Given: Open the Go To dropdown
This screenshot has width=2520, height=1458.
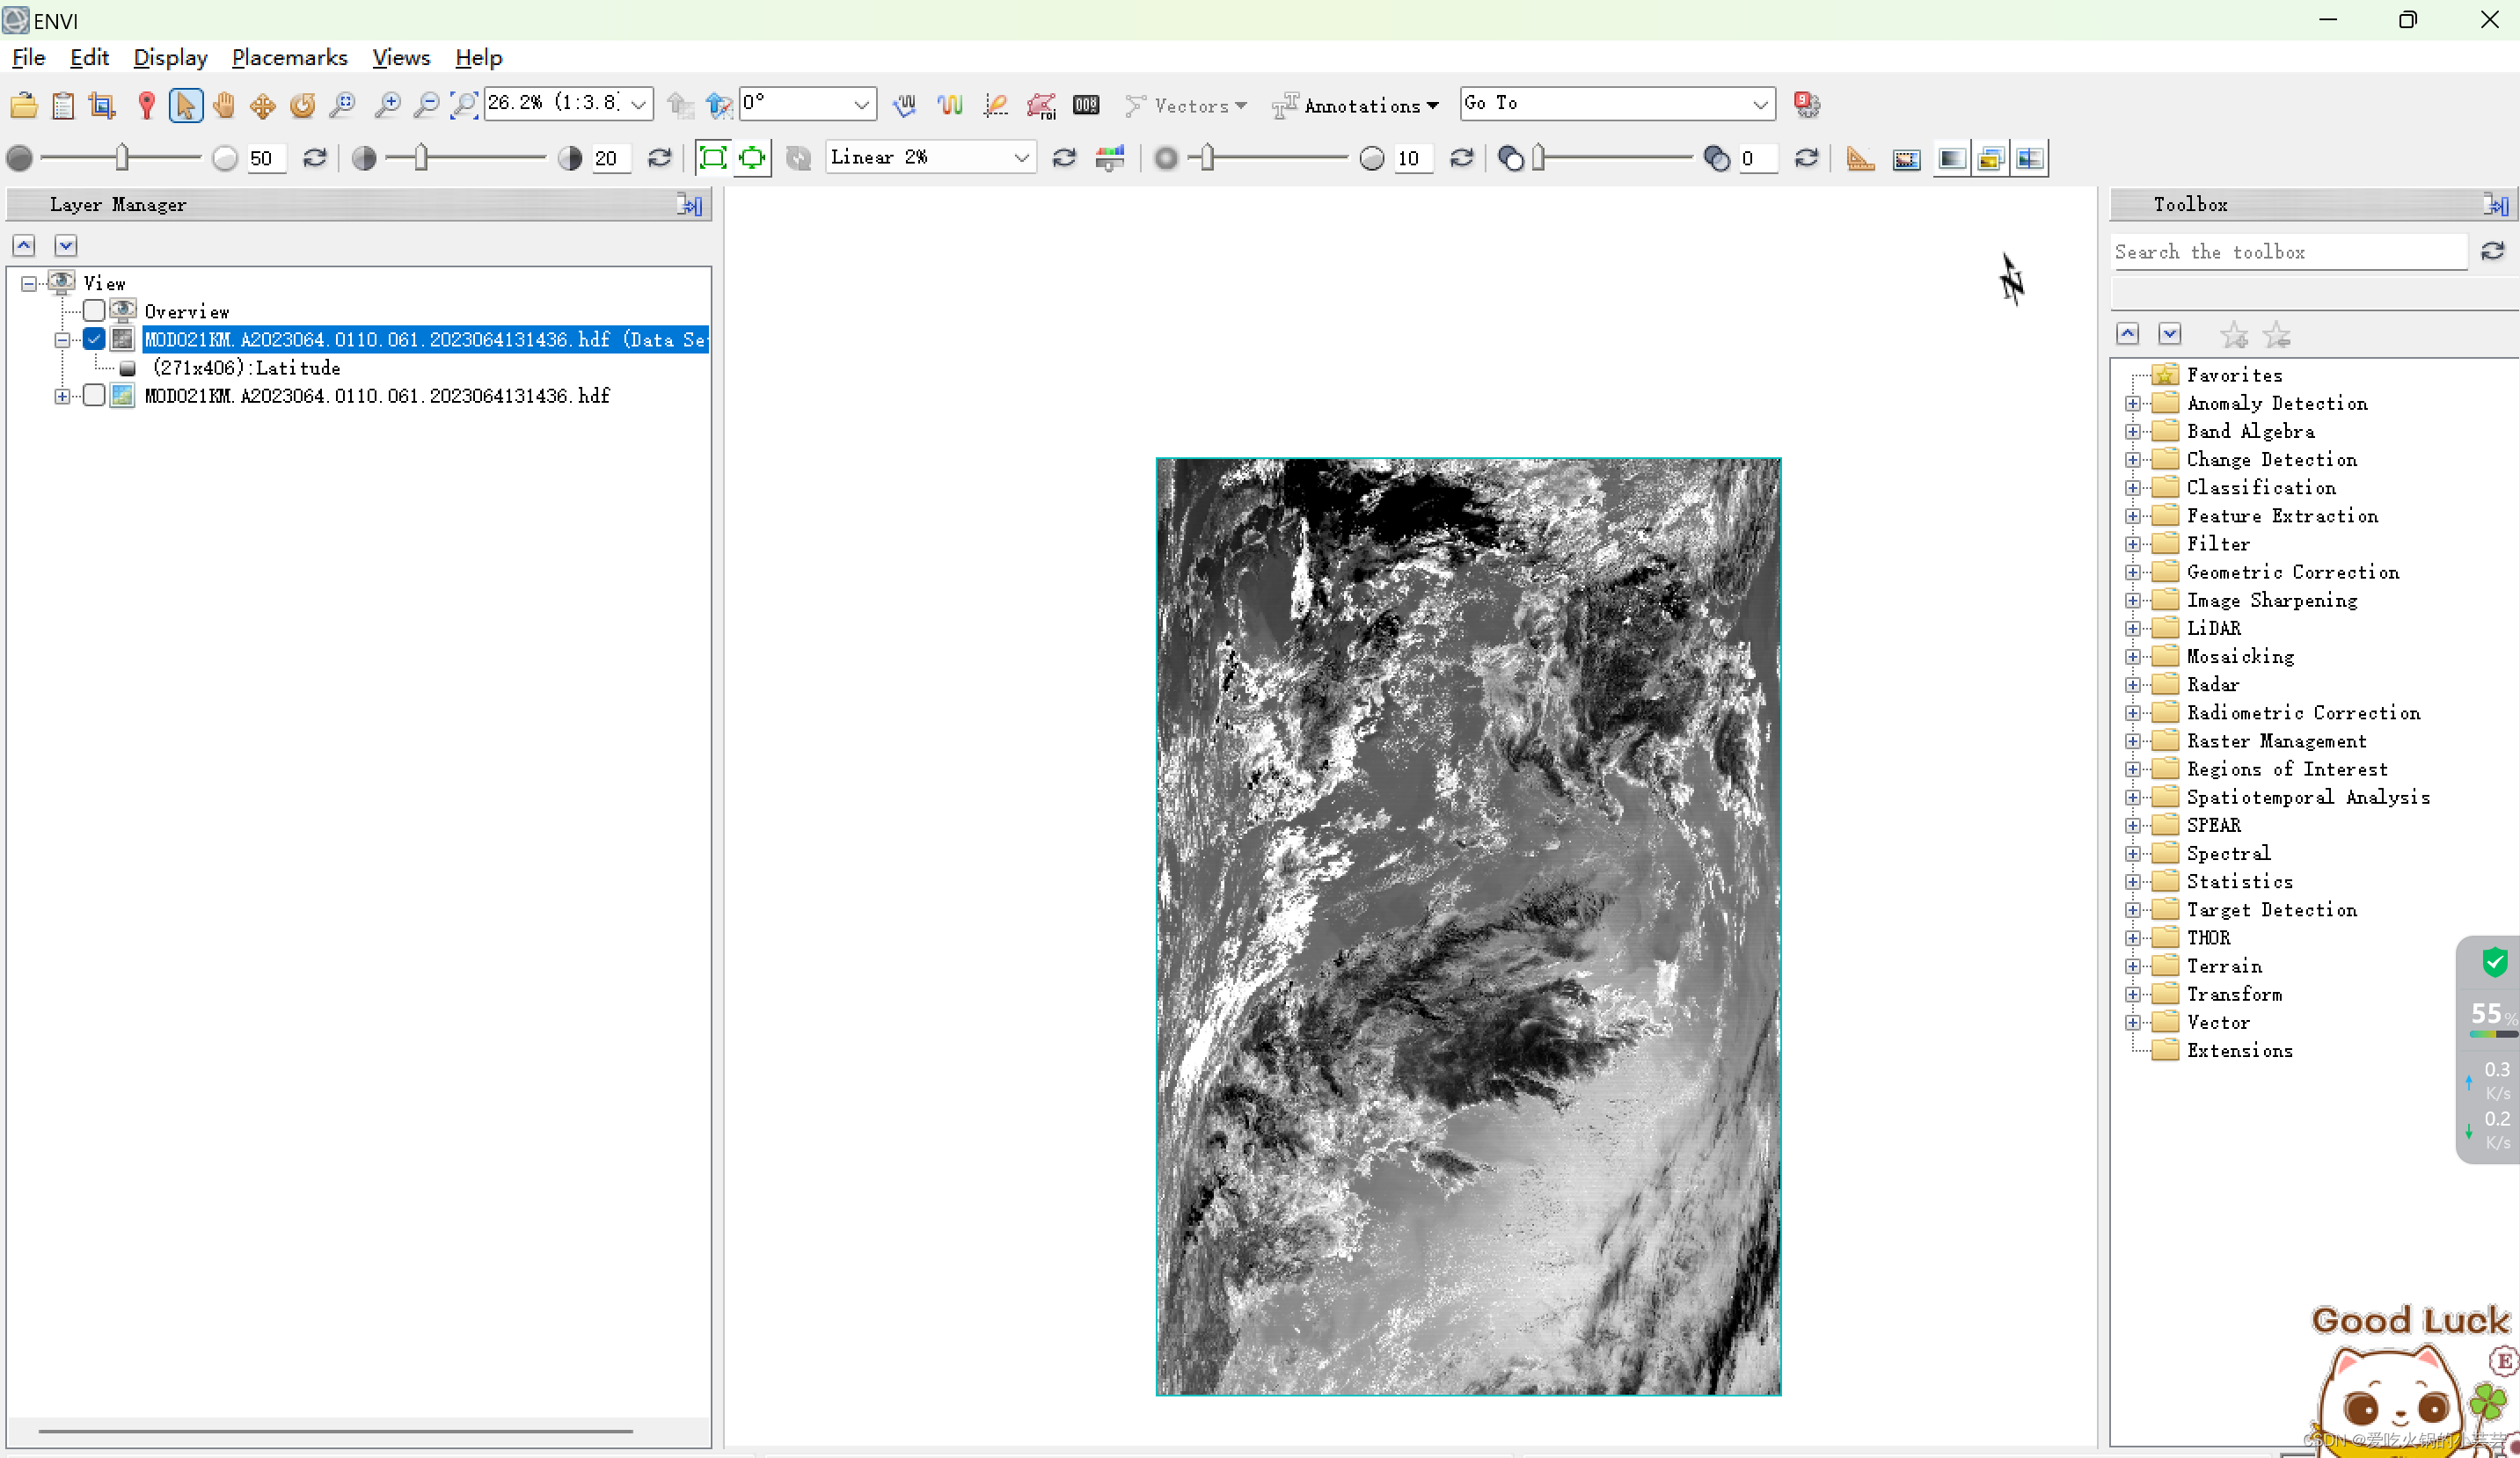Looking at the screenshot, I should coord(1760,104).
